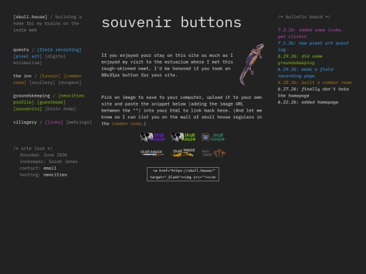Click the 6.27.26 finally don't hate homepage entry
Screen dimensions: 366x274
313,92
